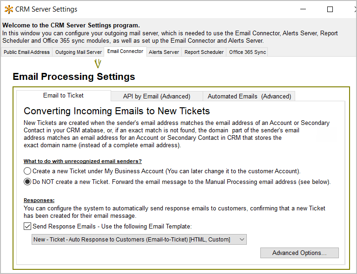The height and width of the screenshot is (274, 357).
Task: Select the Email to Ticket sub-tab
Action: point(63,96)
